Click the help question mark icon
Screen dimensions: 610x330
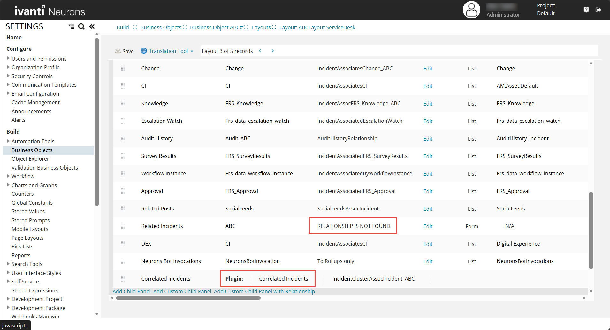click(586, 10)
